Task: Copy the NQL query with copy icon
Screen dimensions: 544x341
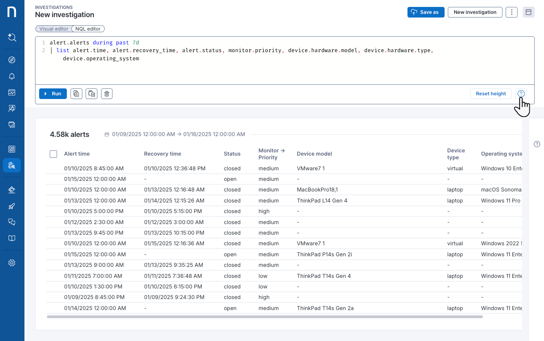Action: tap(76, 93)
